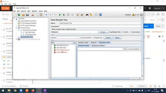This screenshot has height=93, width=166.
Task: Expand HTTP(S) Test Script Recorder node
Action: point(16,39)
